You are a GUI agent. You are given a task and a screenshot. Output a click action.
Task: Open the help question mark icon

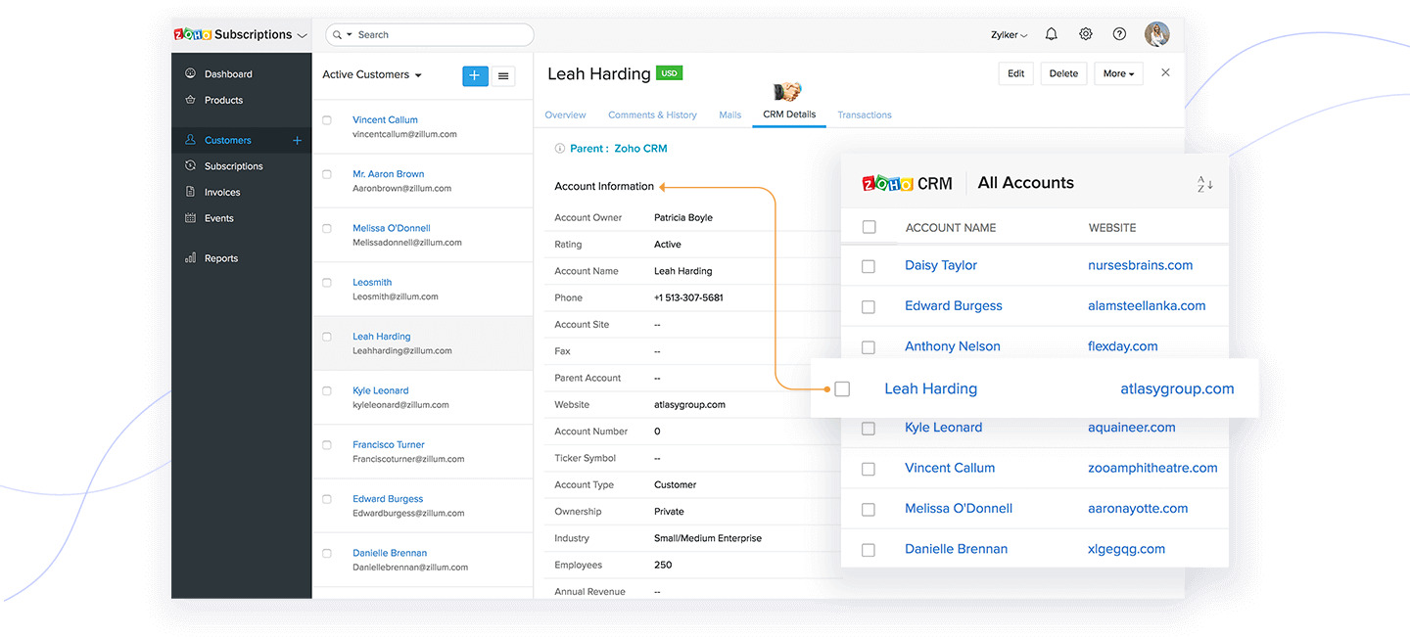click(x=1119, y=34)
